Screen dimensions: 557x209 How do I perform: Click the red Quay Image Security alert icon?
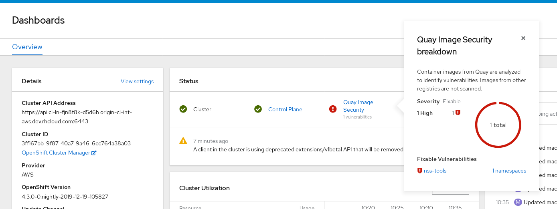pyautogui.click(x=333, y=109)
